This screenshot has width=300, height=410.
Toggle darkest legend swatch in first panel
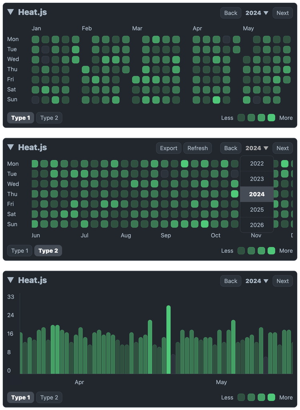(x=241, y=118)
